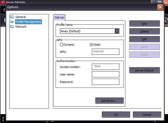The width and height of the screenshot is (168, 123).
Task: Select General in the options tree
Action: point(21,17)
